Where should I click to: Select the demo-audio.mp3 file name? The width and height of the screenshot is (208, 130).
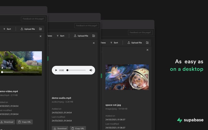61,98
